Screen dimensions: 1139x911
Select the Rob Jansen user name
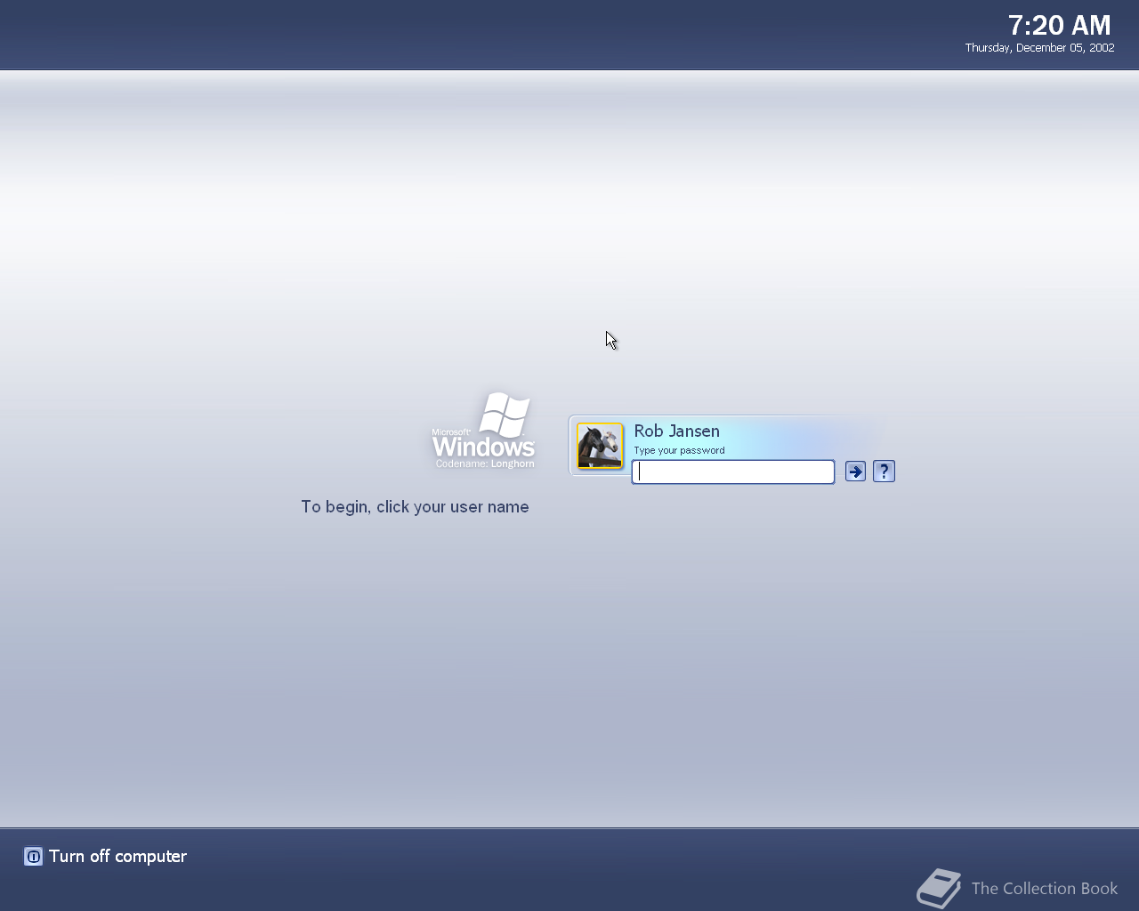click(x=676, y=431)
